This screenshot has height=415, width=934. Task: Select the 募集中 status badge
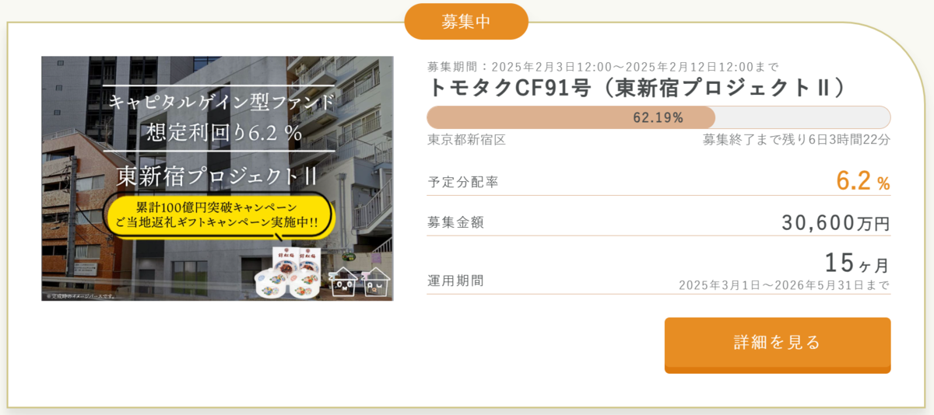click(x=466, y=21)
